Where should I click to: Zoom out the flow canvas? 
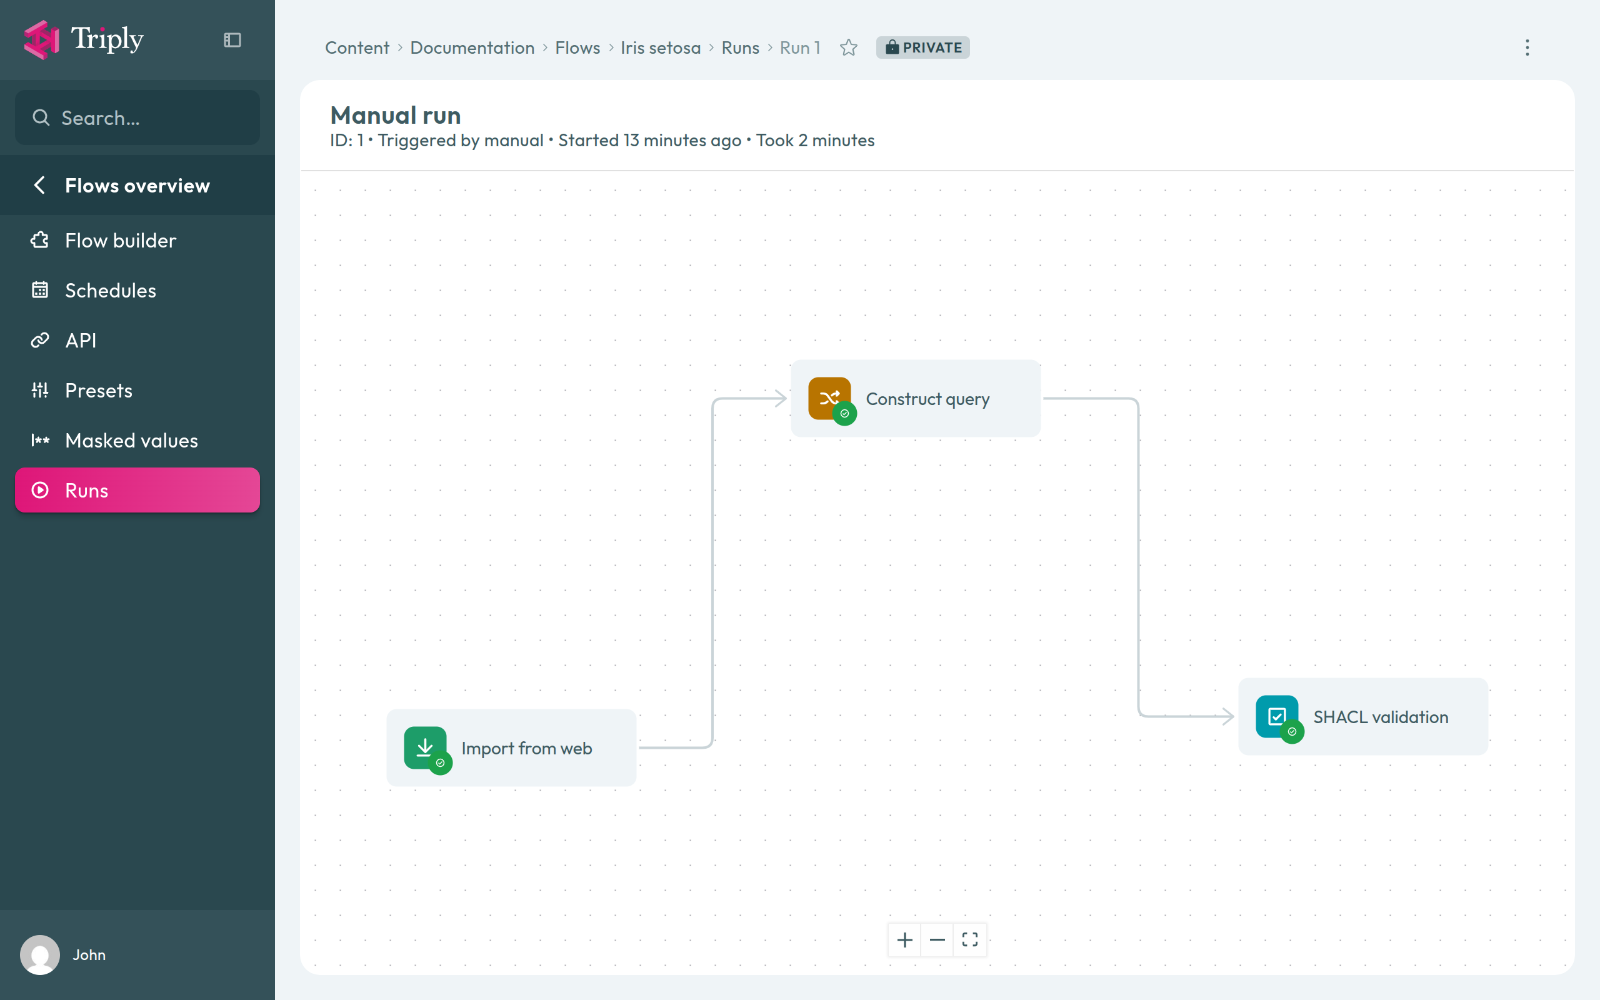point(937,940)
